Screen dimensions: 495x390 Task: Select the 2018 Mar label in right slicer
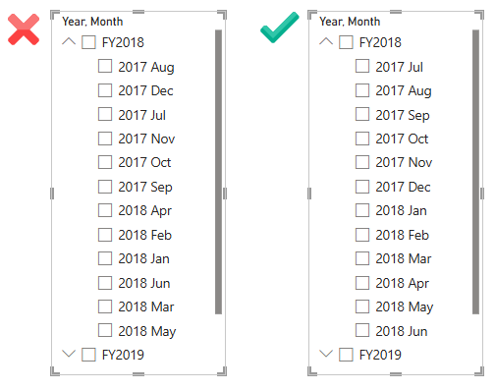[x=404, y=258]
